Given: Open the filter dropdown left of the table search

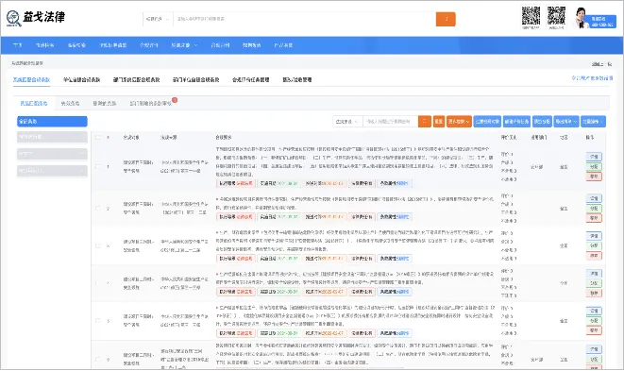Looking at the screenshot, I should [347, 122].
